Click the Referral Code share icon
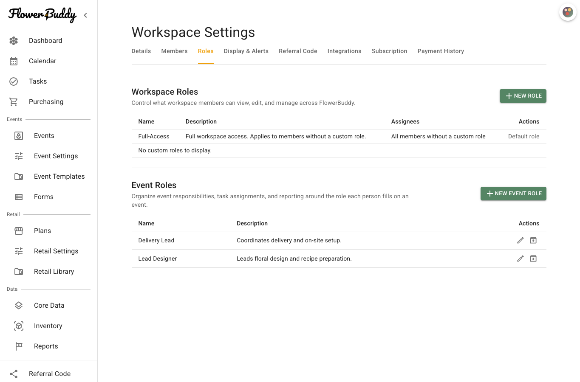Viewport: 580px width, 382px height. tap(14, 374)
